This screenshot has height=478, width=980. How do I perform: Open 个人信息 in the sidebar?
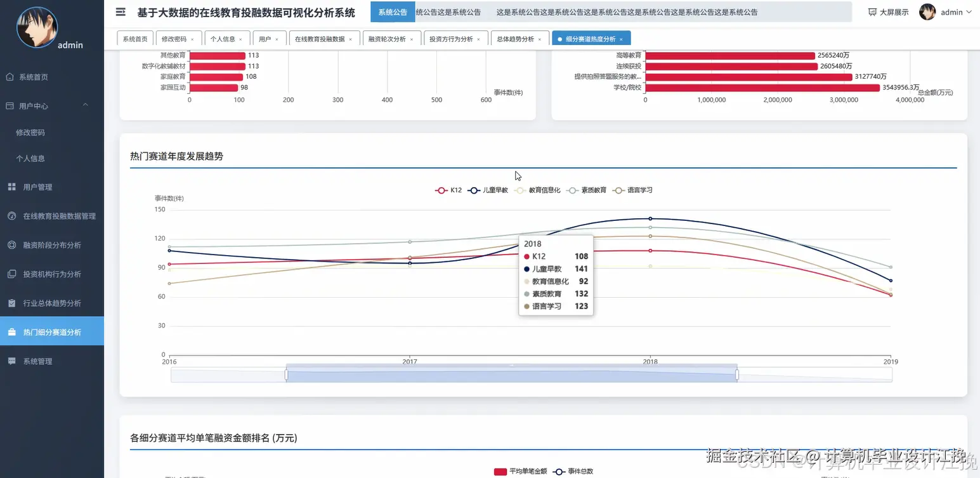52,158
